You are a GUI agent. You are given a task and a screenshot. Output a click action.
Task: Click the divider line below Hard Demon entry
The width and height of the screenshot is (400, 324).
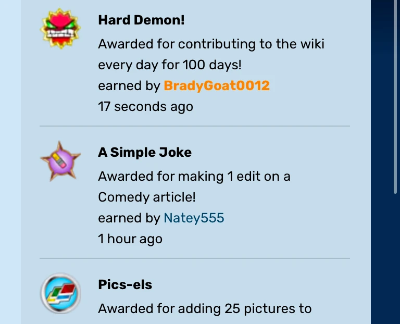pyautogui.click(x=195, y=126)
